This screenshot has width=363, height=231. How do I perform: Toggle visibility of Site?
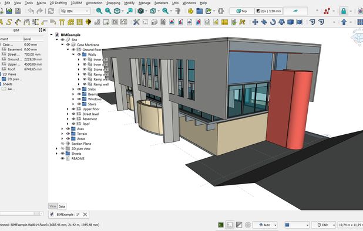pyautogui.click(x=62, y=40)
